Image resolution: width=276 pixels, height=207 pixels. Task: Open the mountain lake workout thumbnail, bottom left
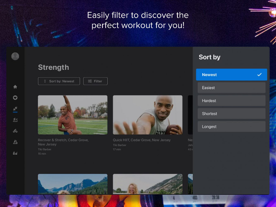(73, 184)
